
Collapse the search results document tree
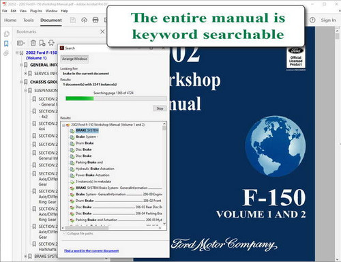tap(63, 125)
